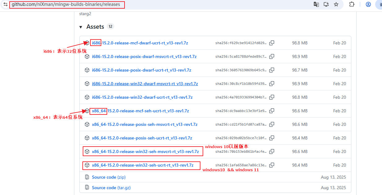The width and height of the screenshot is (382, 195).
Task: Open the browser extensions puzzle icon
Action: click(352, 4)
